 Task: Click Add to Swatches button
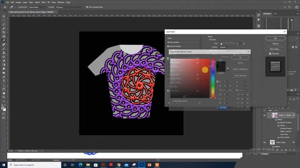(240, 69)
